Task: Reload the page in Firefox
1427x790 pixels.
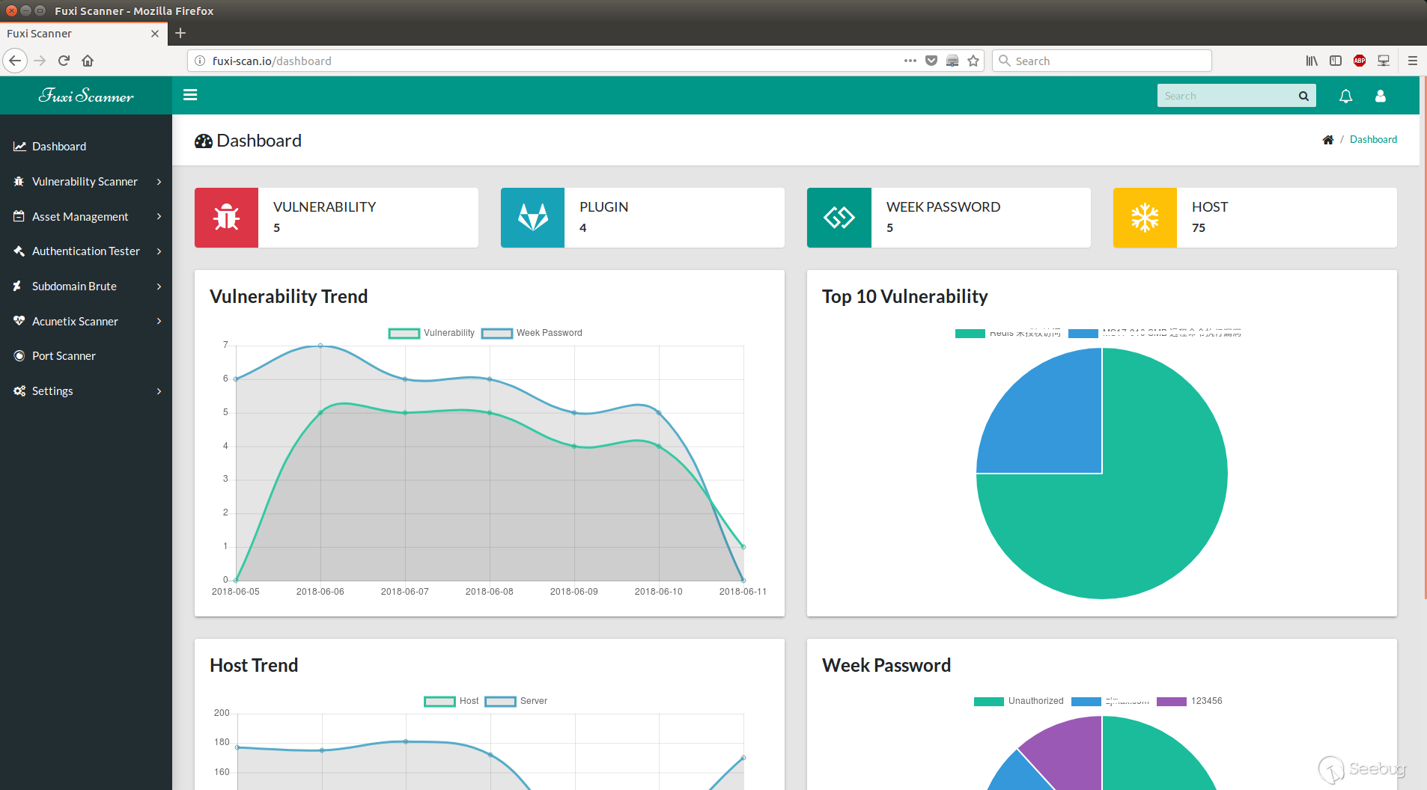Action: point(64,61)
